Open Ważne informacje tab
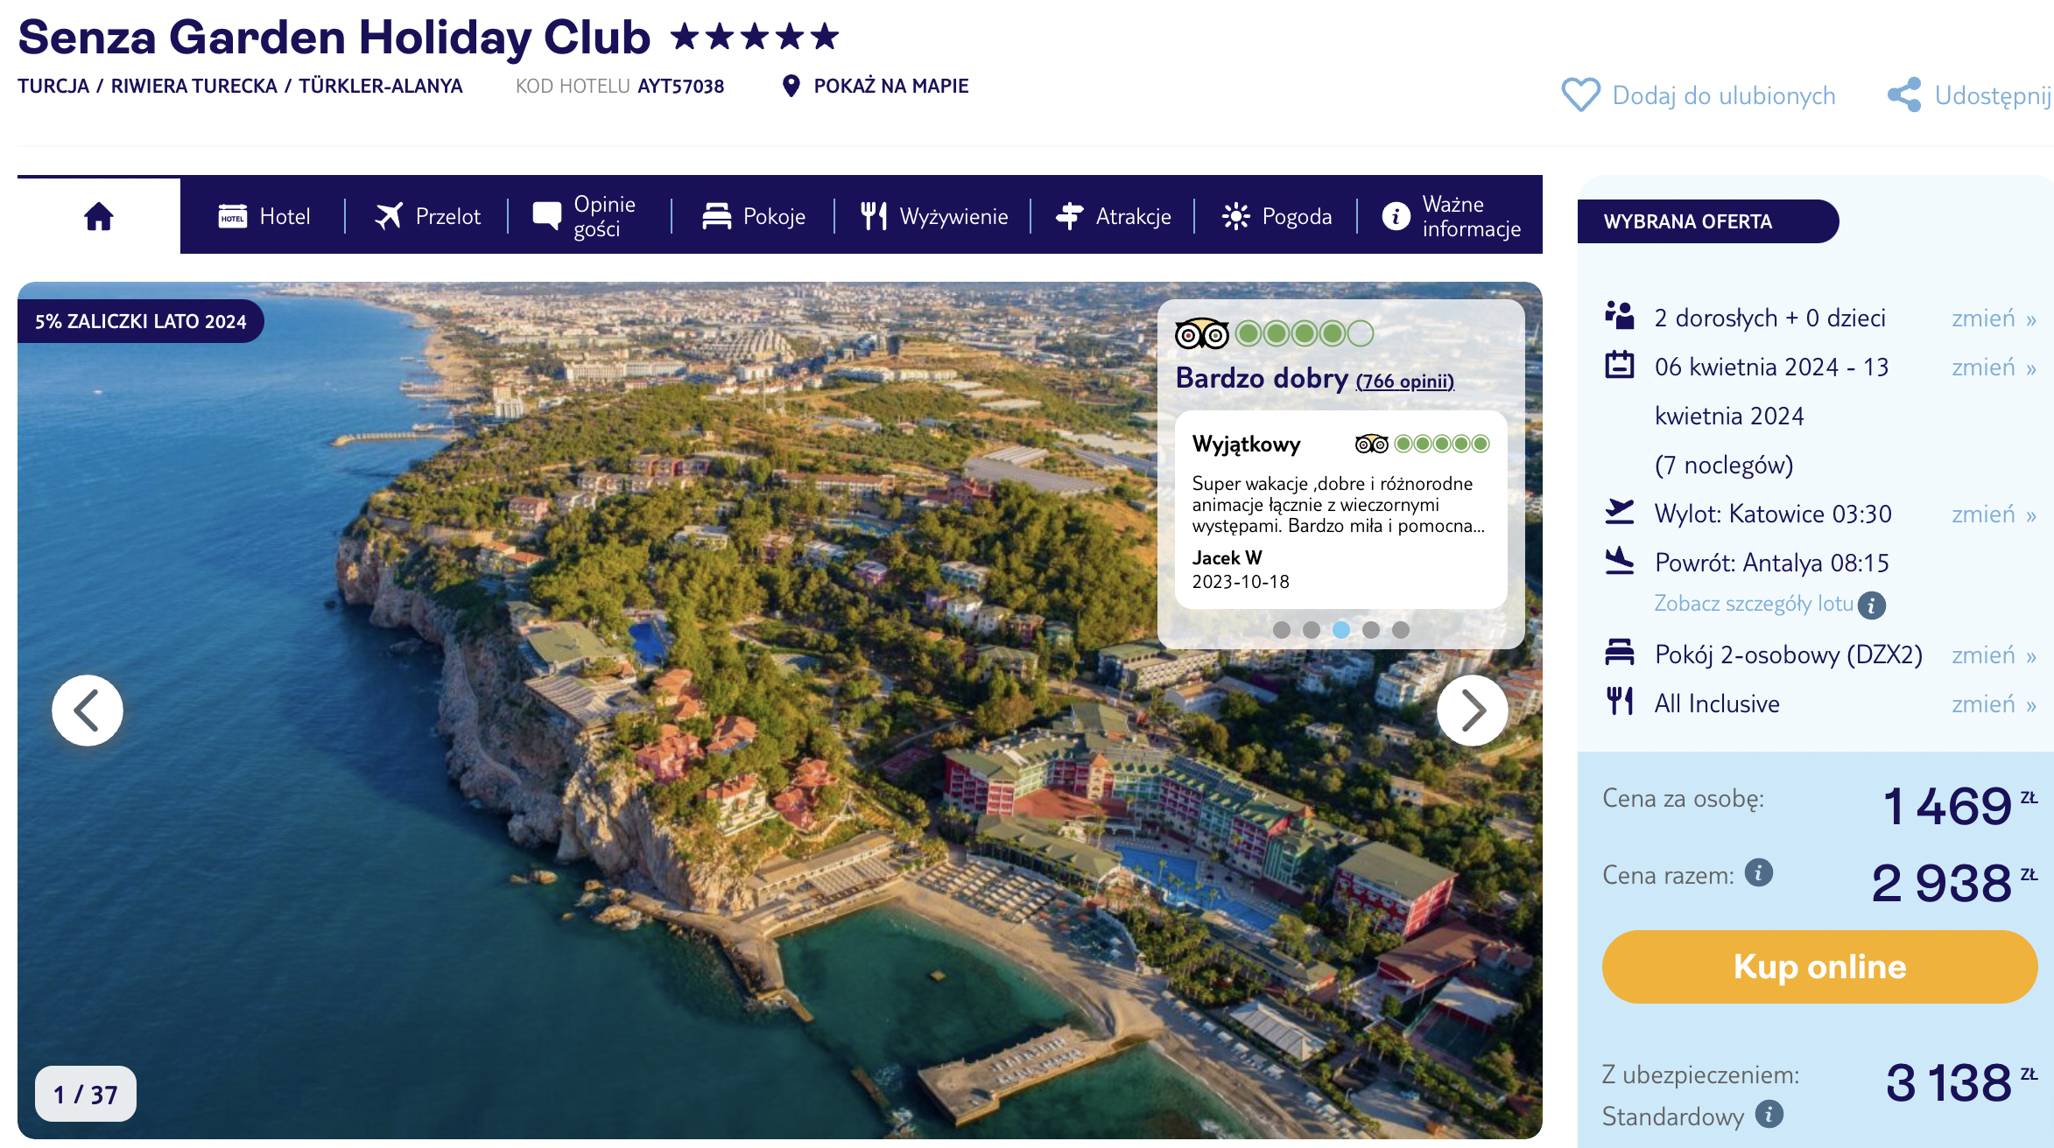Screen dimensions: 2054x1148 1452,216
